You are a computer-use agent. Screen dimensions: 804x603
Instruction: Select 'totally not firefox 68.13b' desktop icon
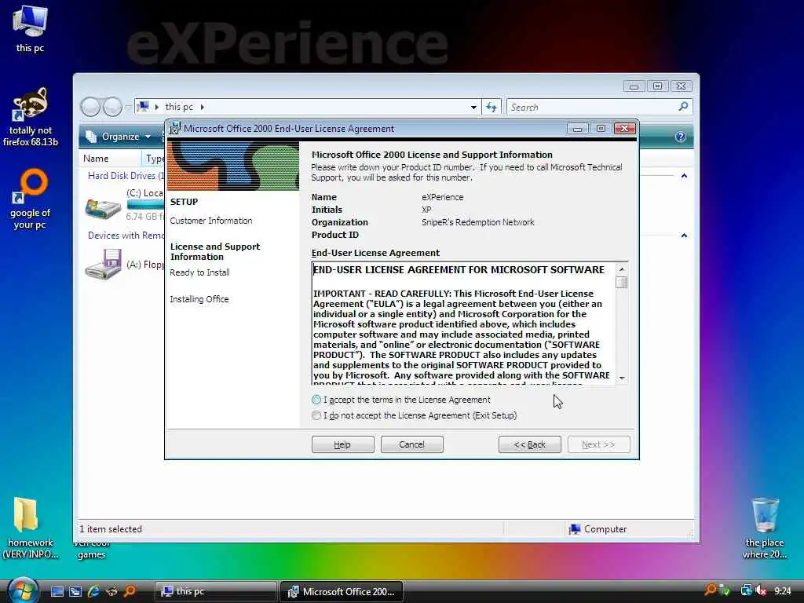tap(31, 117)
